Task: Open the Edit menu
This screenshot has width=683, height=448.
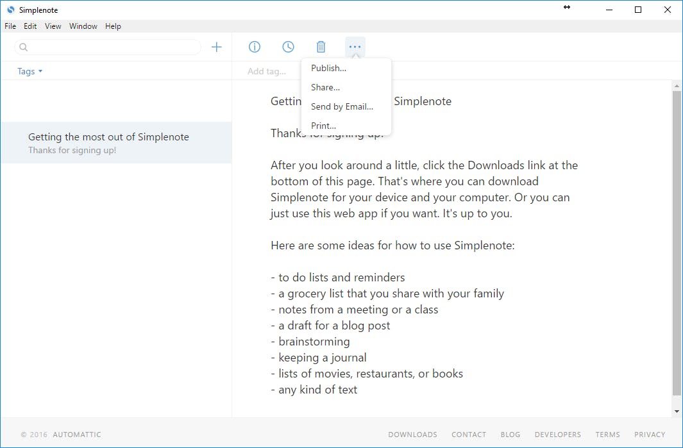Action: (x=30, y=26)
